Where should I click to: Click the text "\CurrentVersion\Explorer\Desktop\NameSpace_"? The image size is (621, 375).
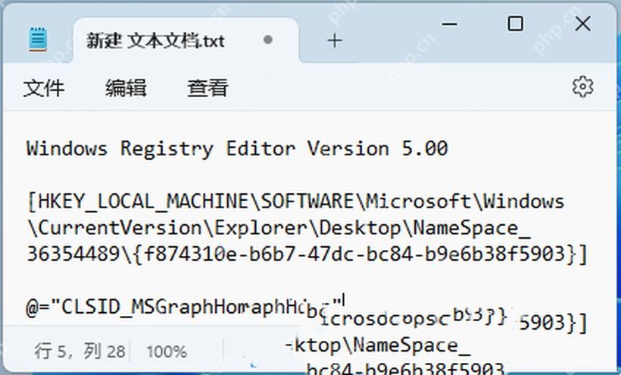click(x=279, y=229)
